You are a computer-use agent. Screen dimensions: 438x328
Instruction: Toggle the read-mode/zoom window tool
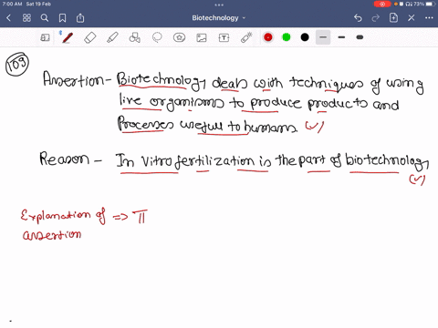[45, 37]
